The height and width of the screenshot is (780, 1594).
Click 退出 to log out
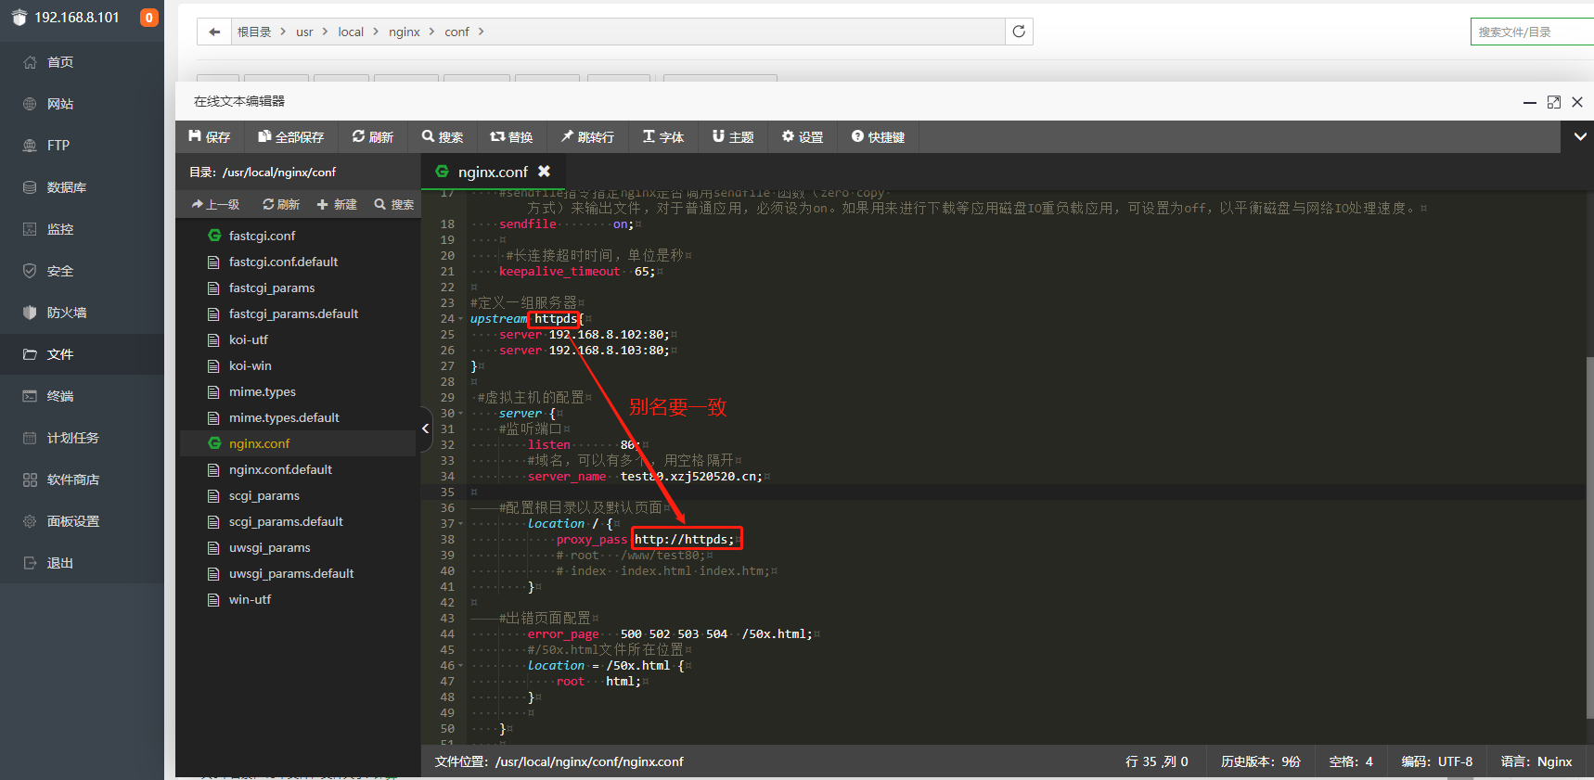60,563
